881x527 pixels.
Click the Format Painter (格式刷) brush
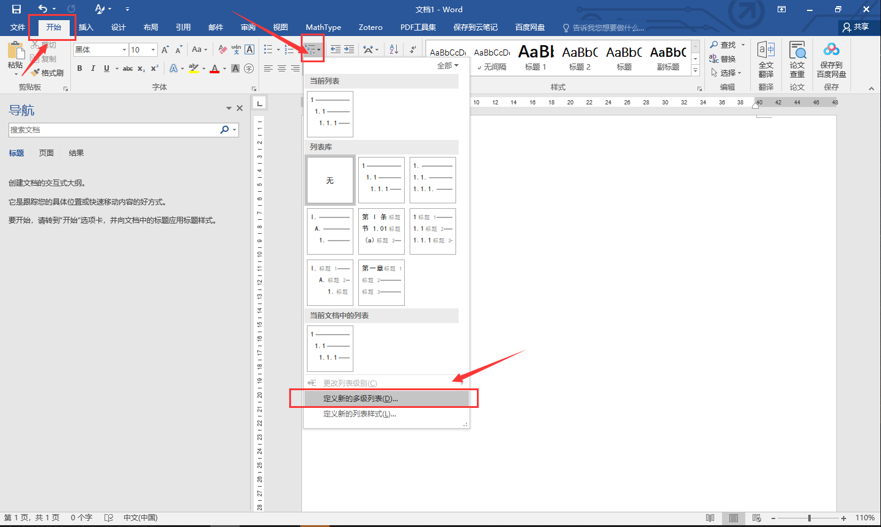[x=35, y=73]
